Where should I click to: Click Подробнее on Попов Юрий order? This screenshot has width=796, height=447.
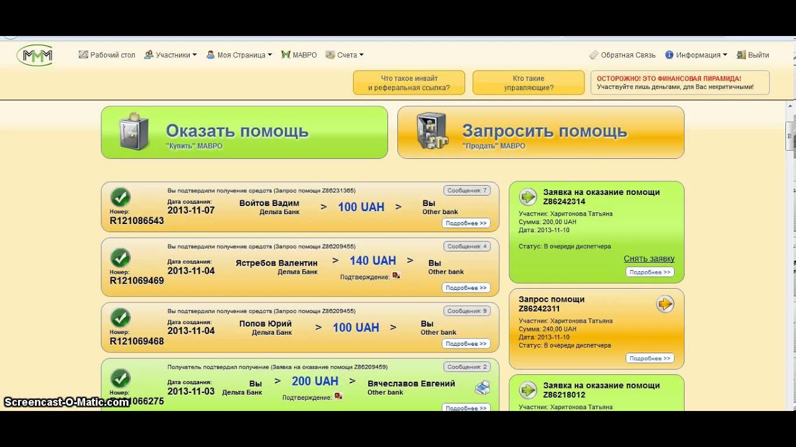tap(466, 344)
